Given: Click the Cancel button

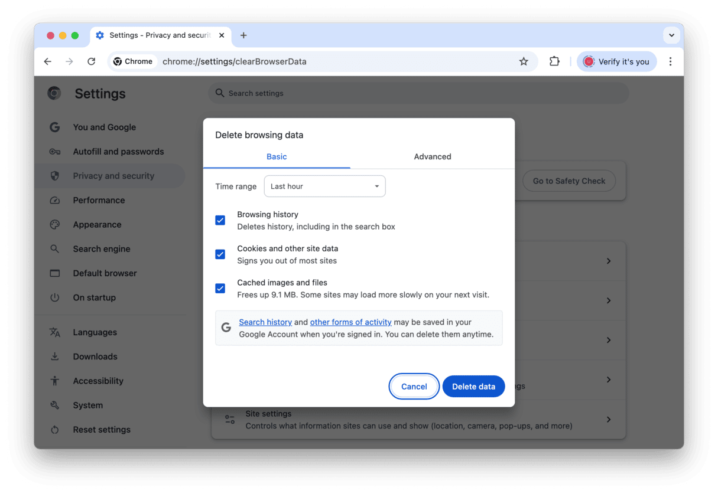Looking at the screenshot, I should (414, 387).
